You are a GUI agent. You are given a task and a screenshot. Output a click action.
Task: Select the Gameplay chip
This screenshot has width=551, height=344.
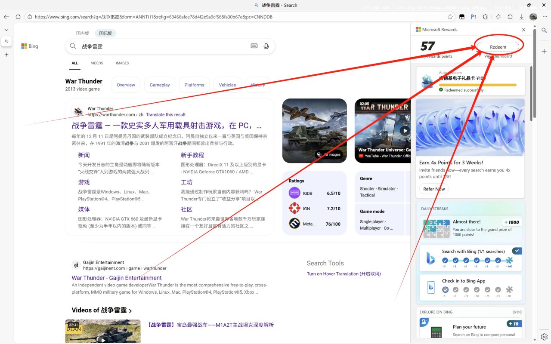point(160,85)
